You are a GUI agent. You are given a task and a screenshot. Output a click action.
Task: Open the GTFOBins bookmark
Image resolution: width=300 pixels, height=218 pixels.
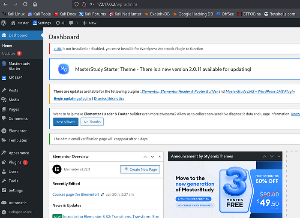point(249,14)
